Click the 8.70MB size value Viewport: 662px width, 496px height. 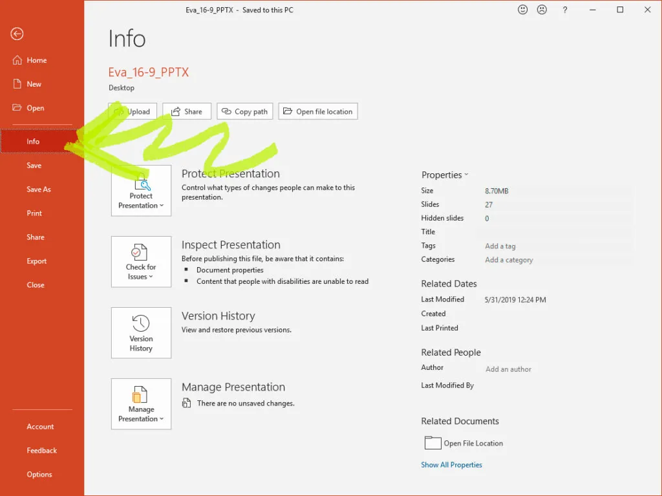496,191
